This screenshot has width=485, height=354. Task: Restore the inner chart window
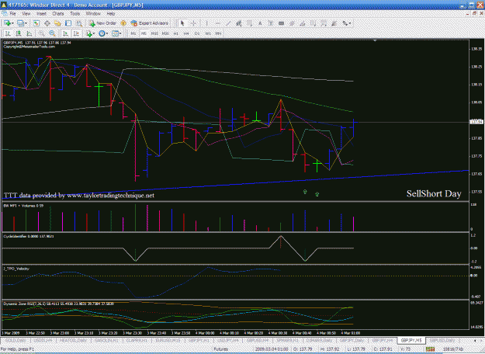tap(474, 14)
